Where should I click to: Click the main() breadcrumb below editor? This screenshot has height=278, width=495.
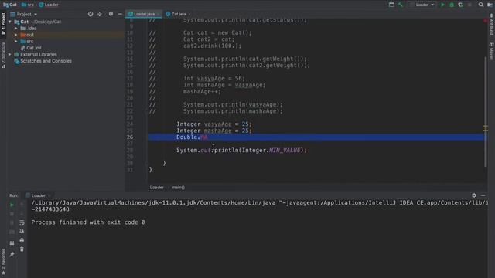click(178, 188)
